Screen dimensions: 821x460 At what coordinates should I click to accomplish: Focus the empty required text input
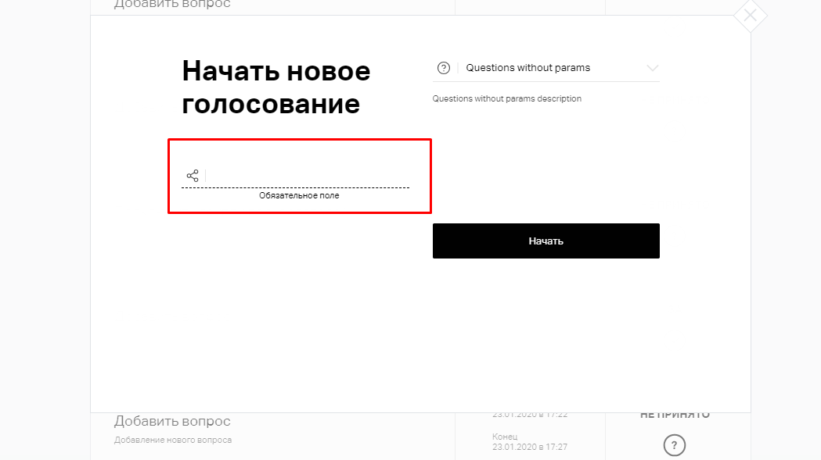[308, 176]
